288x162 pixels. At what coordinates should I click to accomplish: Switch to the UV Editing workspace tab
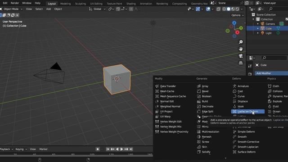pyautogui.click(x=96, y=4)
